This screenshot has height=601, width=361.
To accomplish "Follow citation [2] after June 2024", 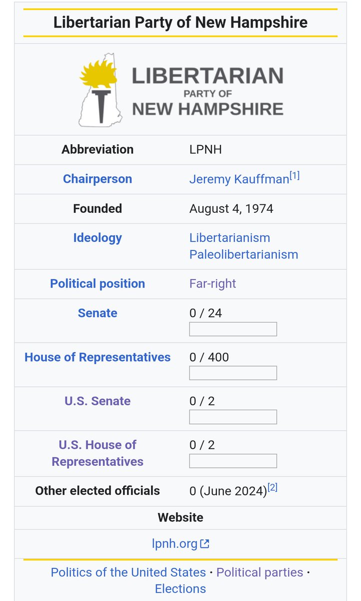I will (x=272, y=487).
